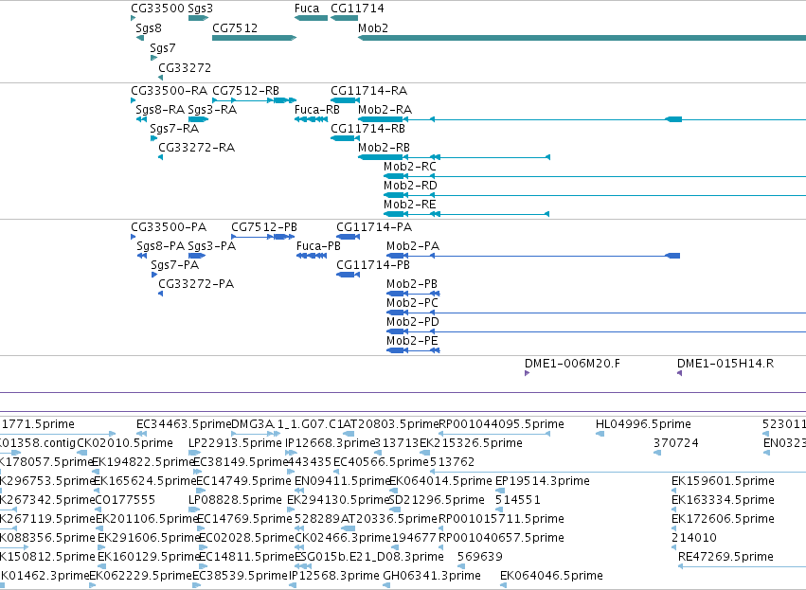Click EST HL04996.5prime label
The height and width of the screenshot is (590, 806).
pyautogui.click(x=643, y=425)
